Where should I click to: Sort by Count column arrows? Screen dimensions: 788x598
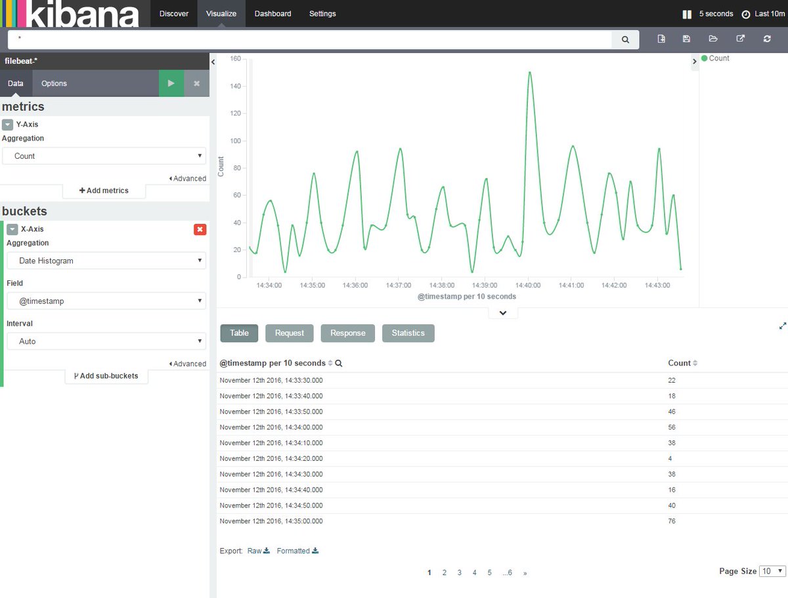point(695,363)
